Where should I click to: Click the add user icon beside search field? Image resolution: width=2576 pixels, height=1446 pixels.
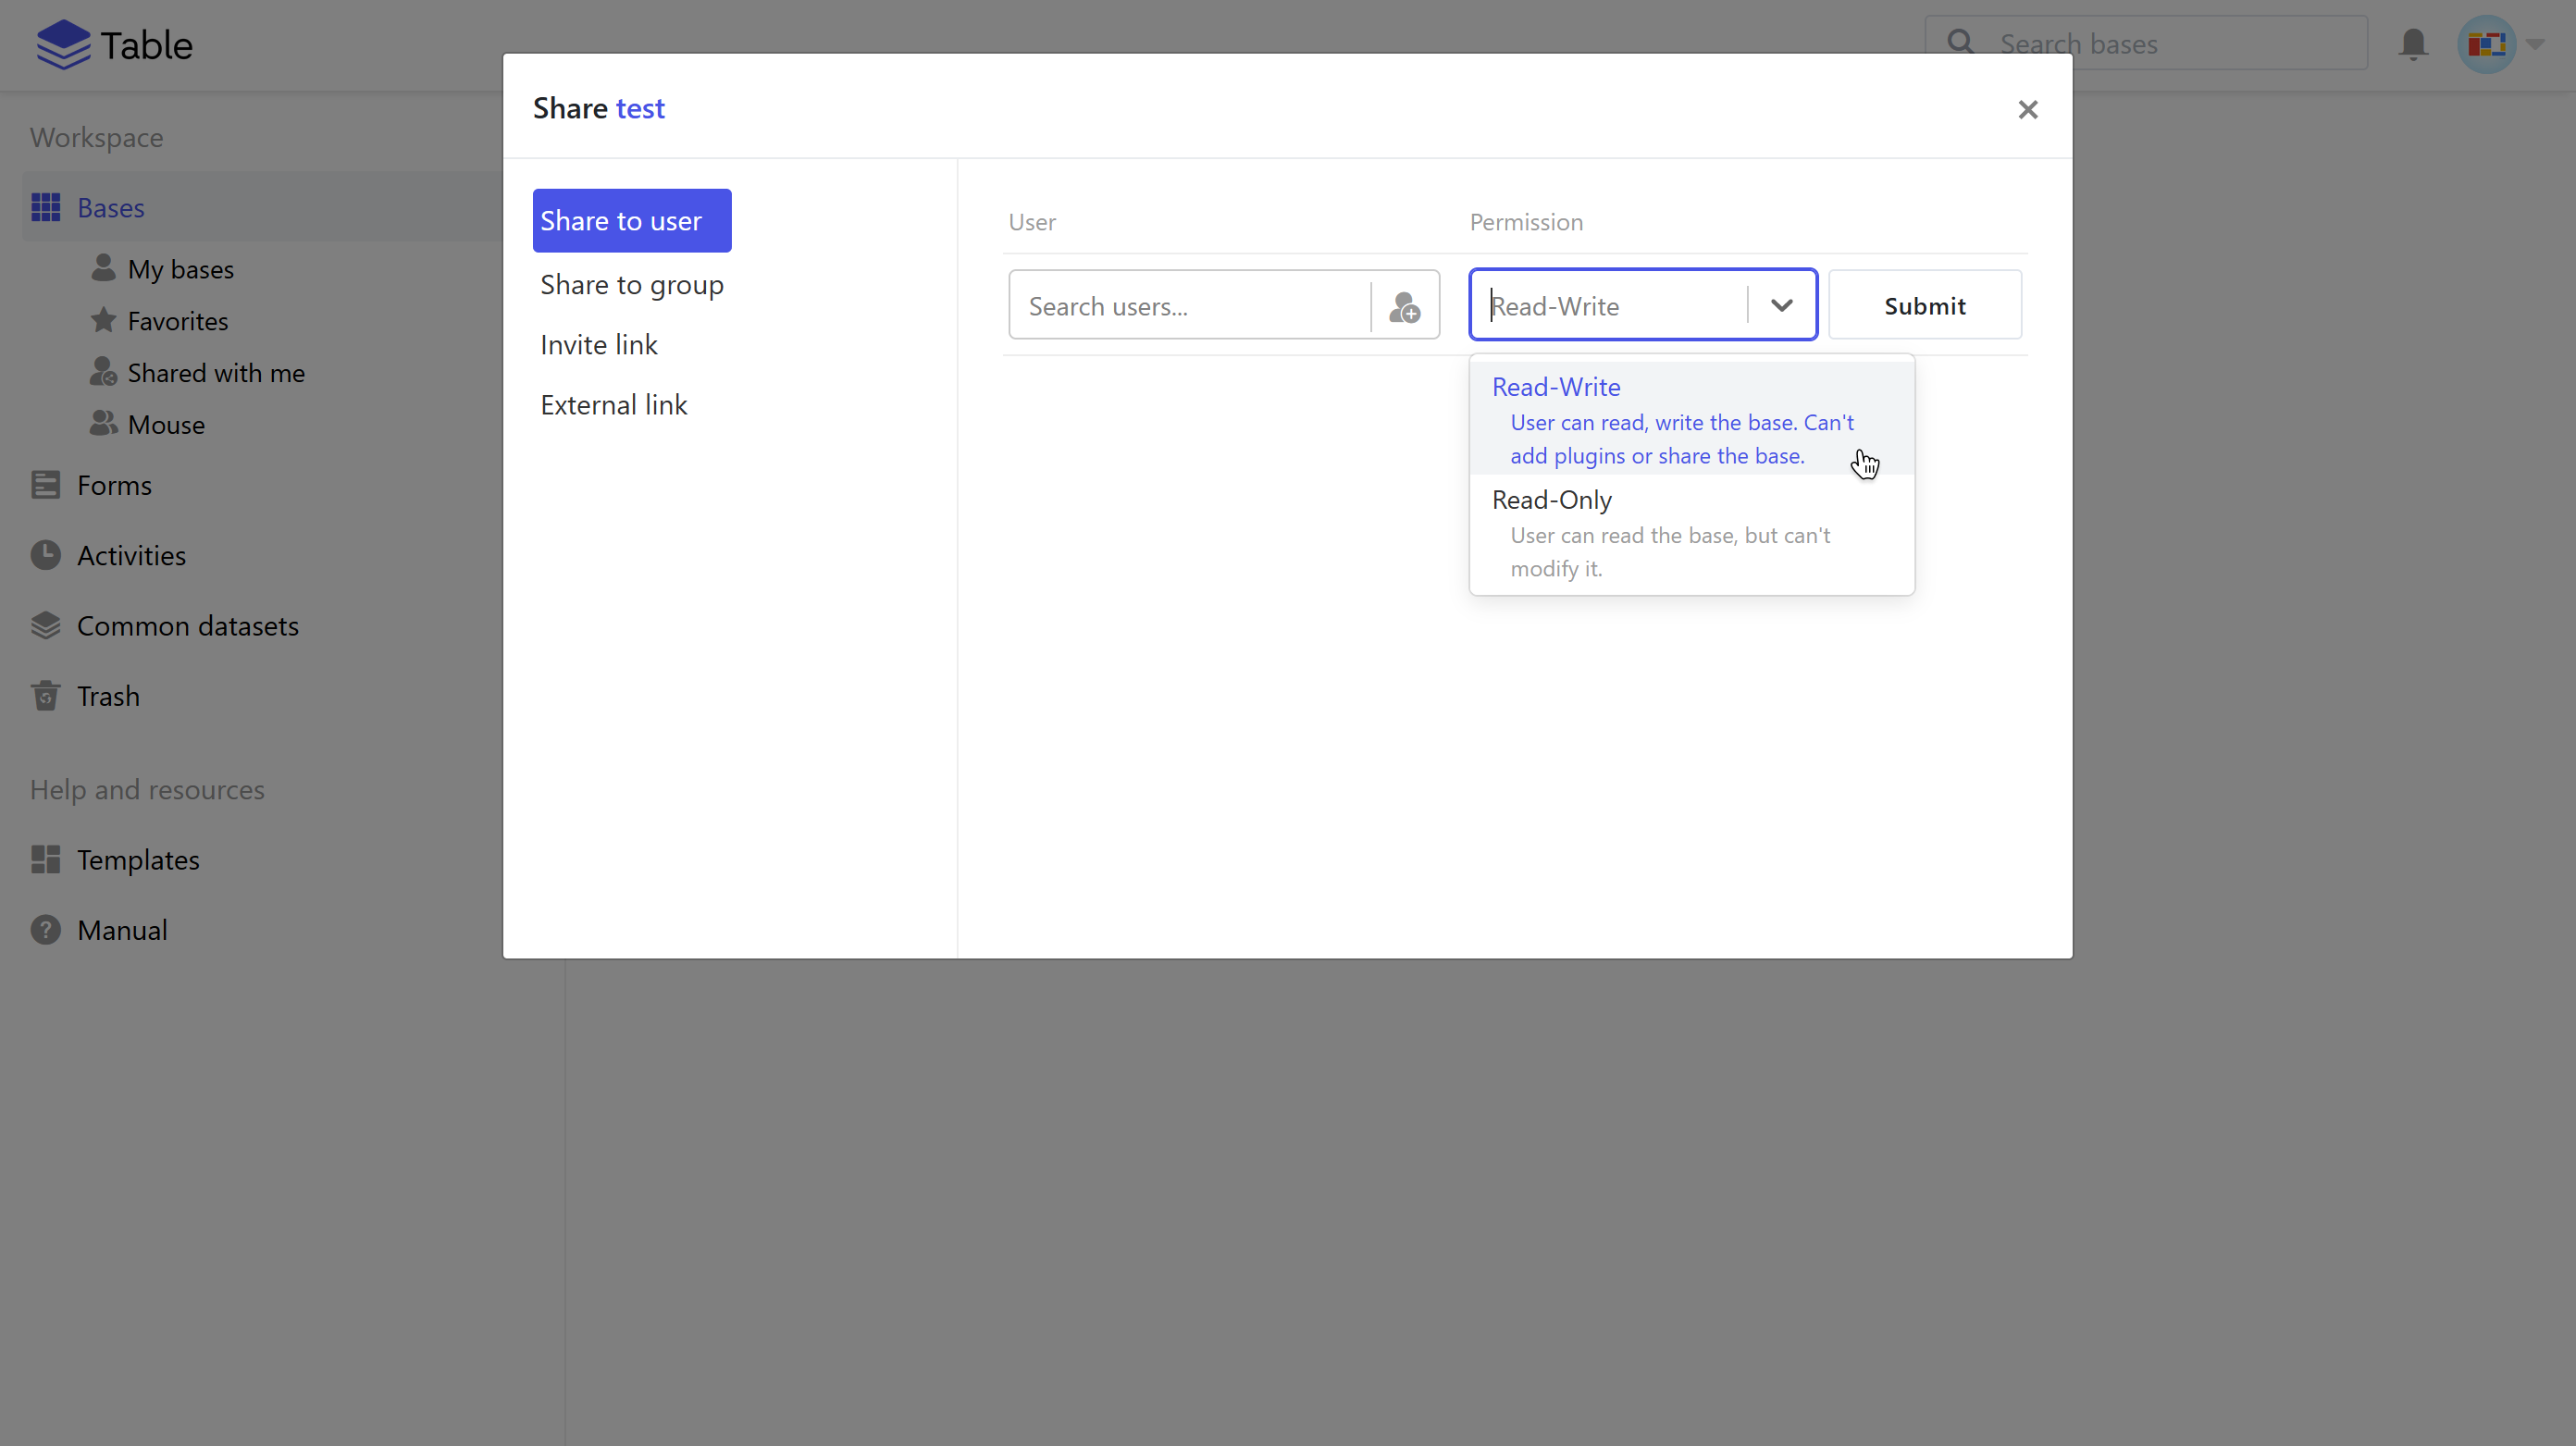1404,306
